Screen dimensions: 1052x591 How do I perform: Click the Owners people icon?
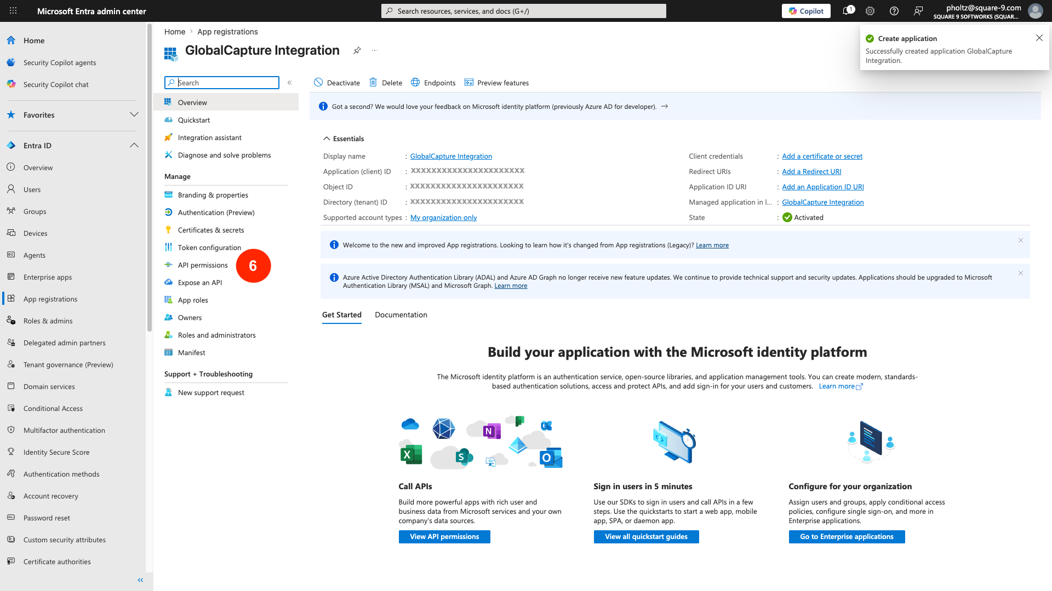169,317
